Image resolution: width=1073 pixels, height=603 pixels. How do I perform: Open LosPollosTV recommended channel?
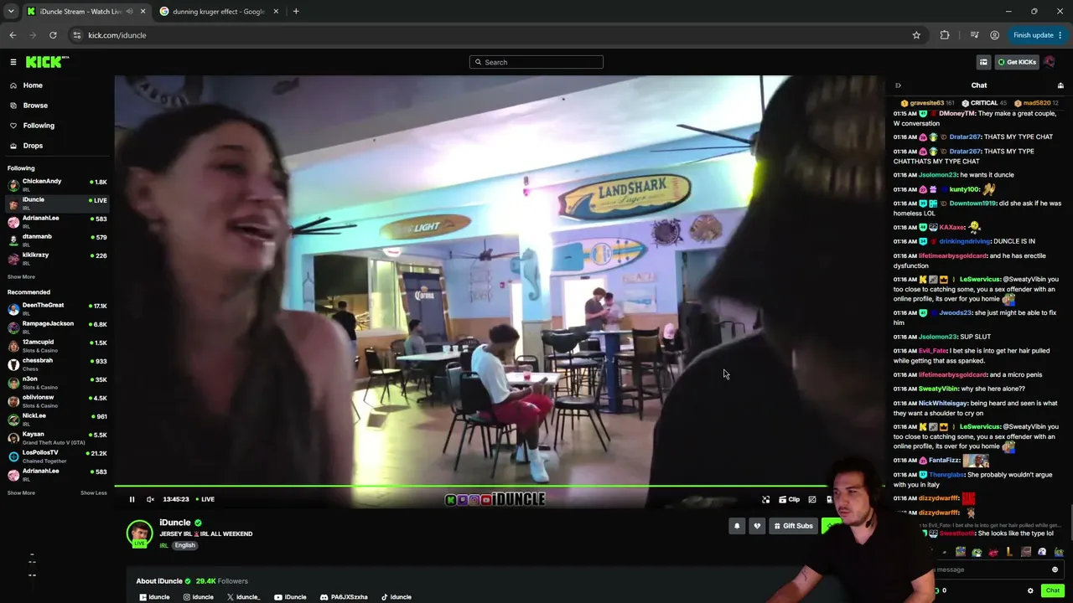pos(57,456)
